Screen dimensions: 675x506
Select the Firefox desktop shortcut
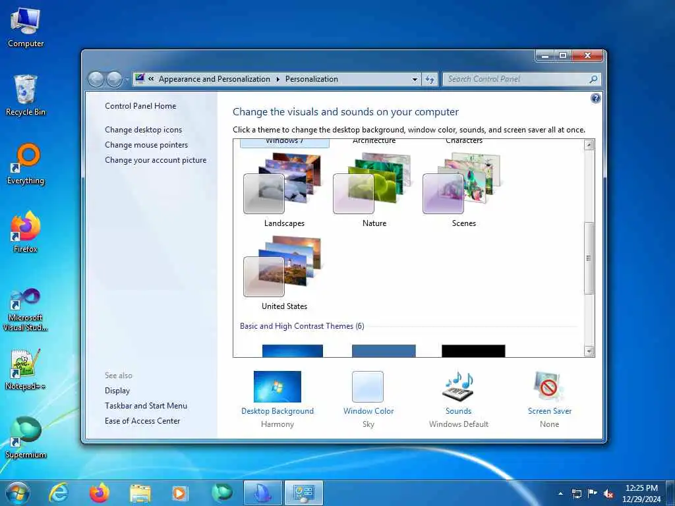[26, 233]
